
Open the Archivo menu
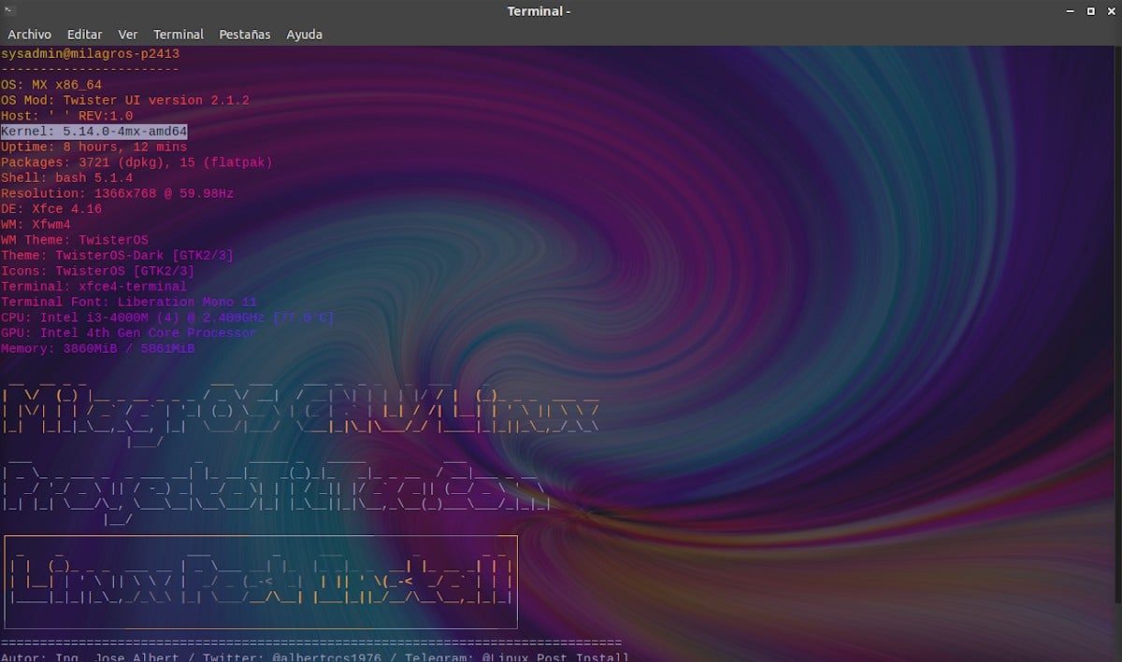tap(29, 35)
